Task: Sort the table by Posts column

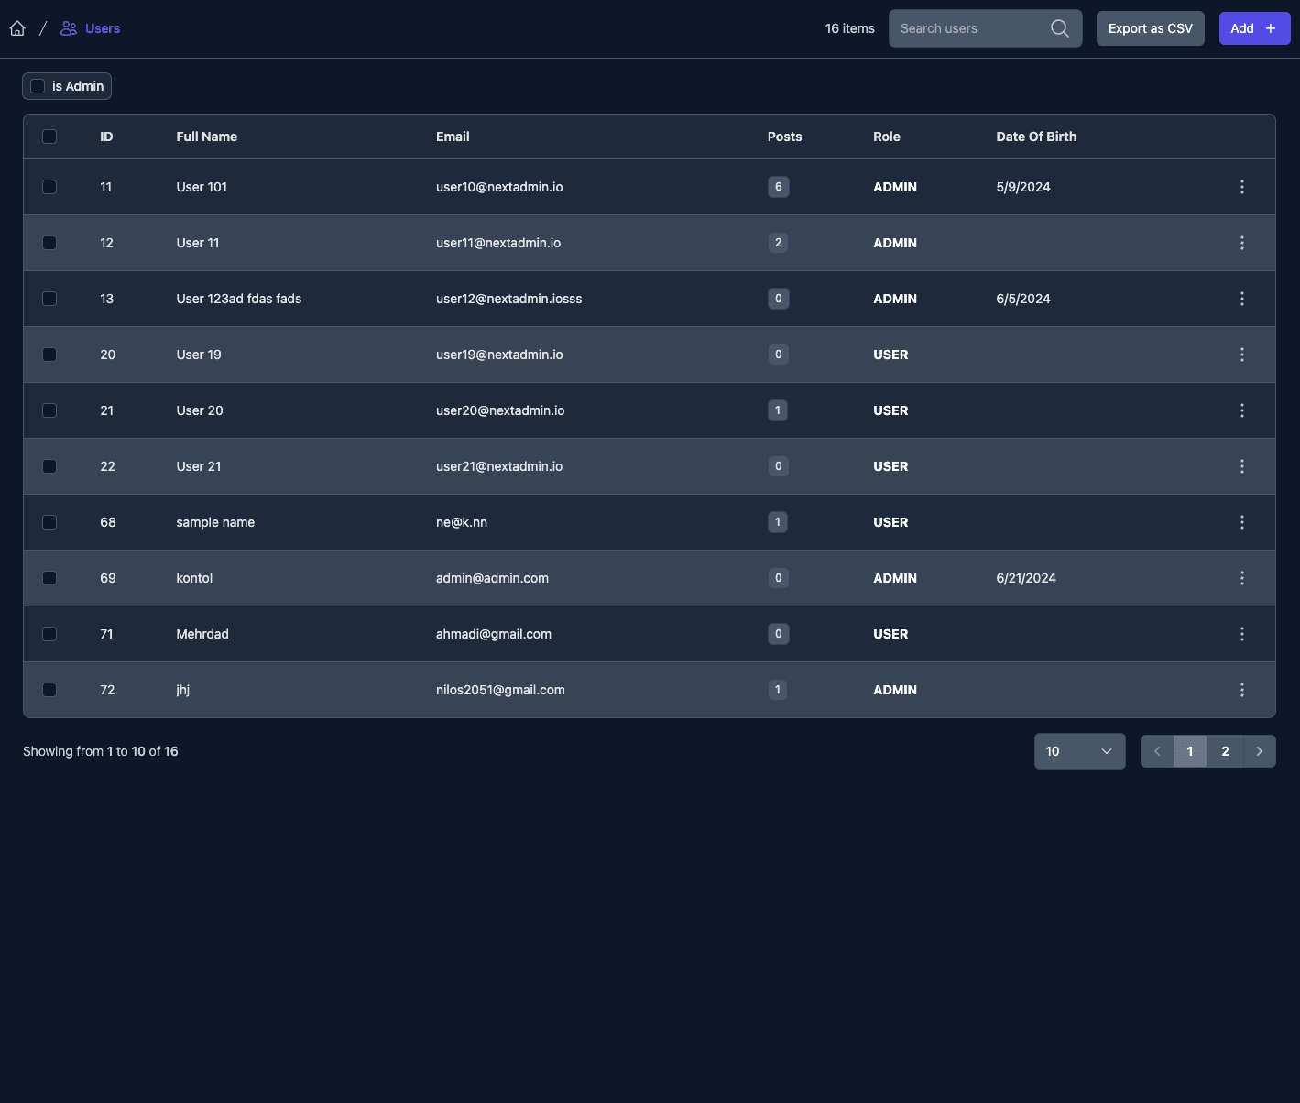Action: point(784,137)
